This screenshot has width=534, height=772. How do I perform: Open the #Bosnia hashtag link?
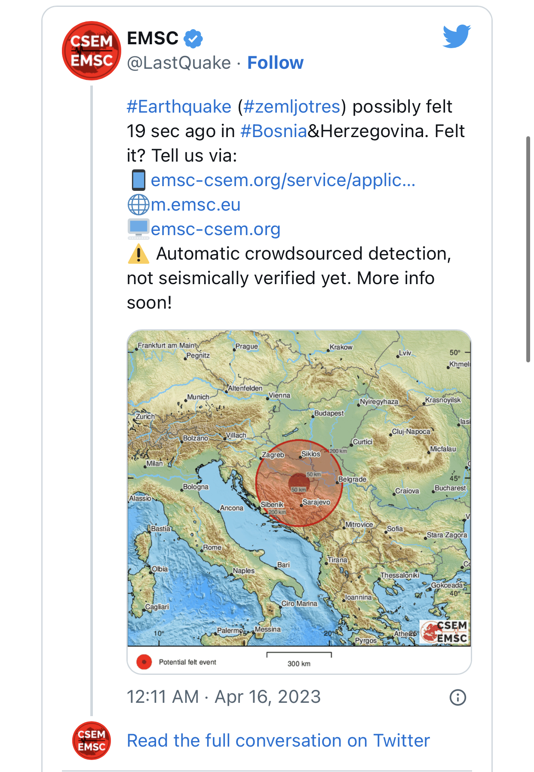[274, 131]
